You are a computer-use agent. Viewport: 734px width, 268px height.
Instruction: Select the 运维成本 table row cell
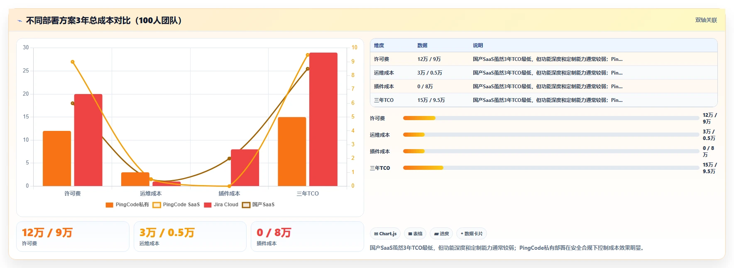384,73
